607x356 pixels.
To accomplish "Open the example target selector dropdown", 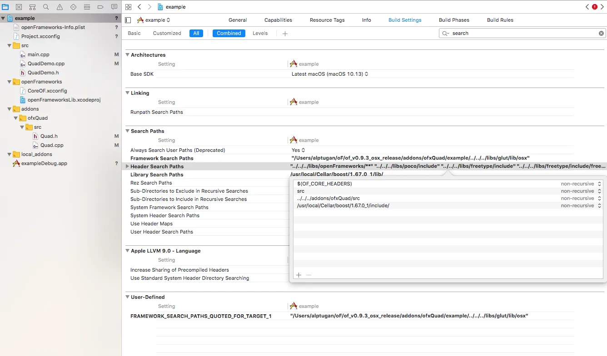I will pyautogui.click(x=154, y=20).
